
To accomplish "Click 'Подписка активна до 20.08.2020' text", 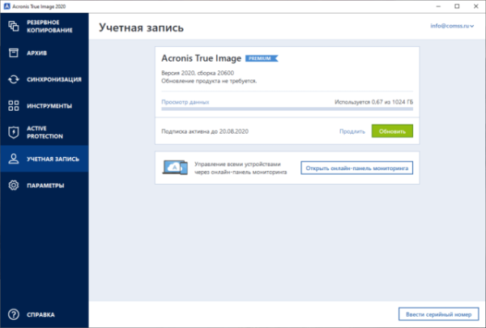I will 205,131.
